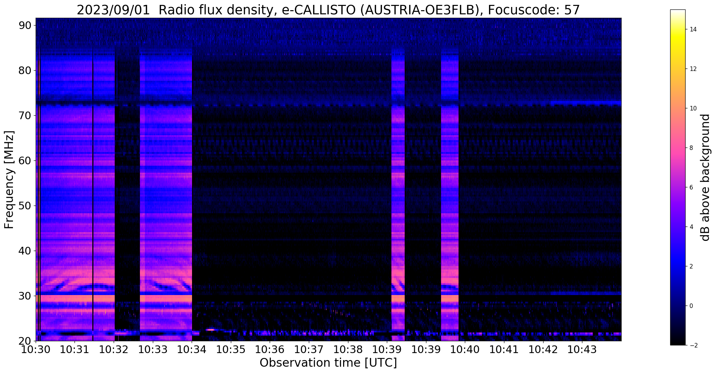The height and width of the screenshot is (373, 716).
Task: Click the 10:37 time tick label
Action: pos(309,350)
